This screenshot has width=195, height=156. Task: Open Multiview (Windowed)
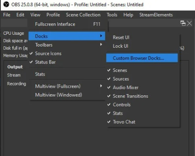[67, 95]
